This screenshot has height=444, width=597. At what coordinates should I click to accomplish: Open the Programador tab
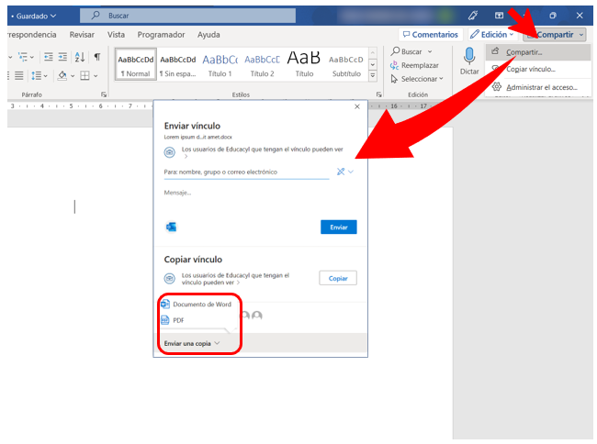(161, 35)
